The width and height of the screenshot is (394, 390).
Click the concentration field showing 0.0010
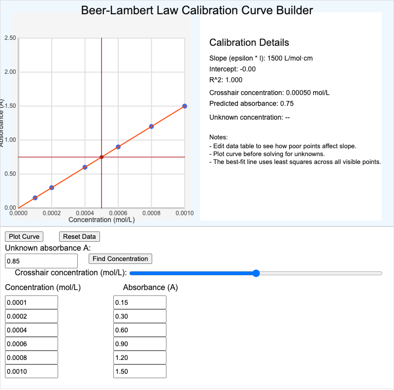[31, 371]
